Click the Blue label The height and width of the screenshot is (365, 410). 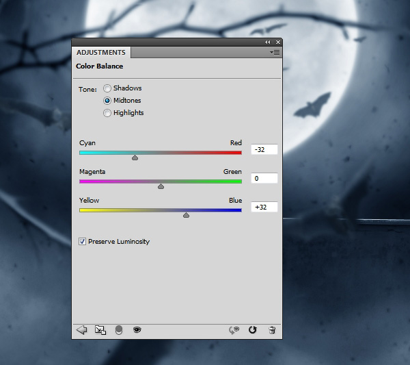(235, 201)
